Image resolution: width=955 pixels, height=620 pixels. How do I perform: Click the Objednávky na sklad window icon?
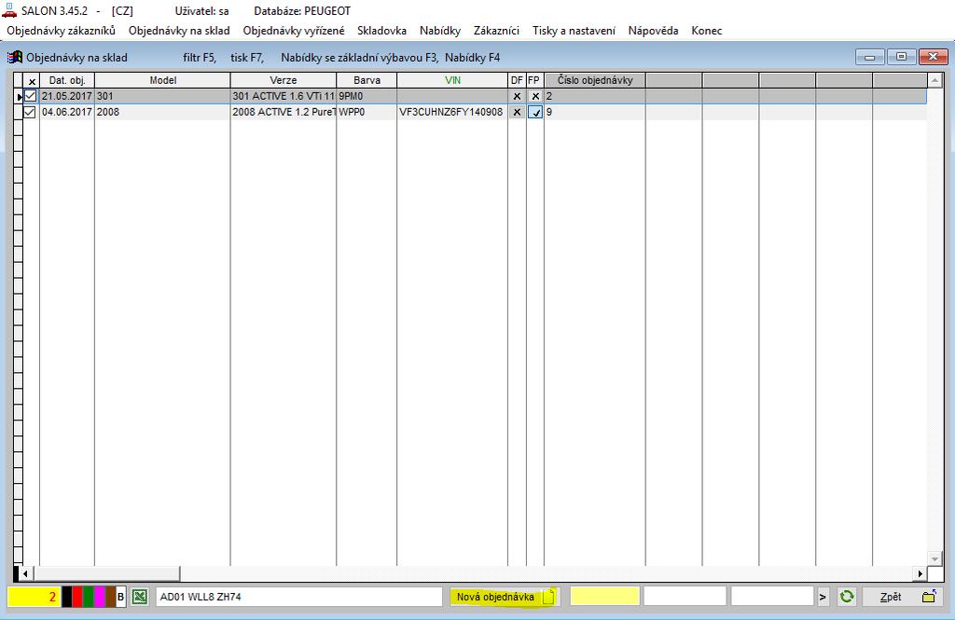pyautogui.click(x=15, y=57)
